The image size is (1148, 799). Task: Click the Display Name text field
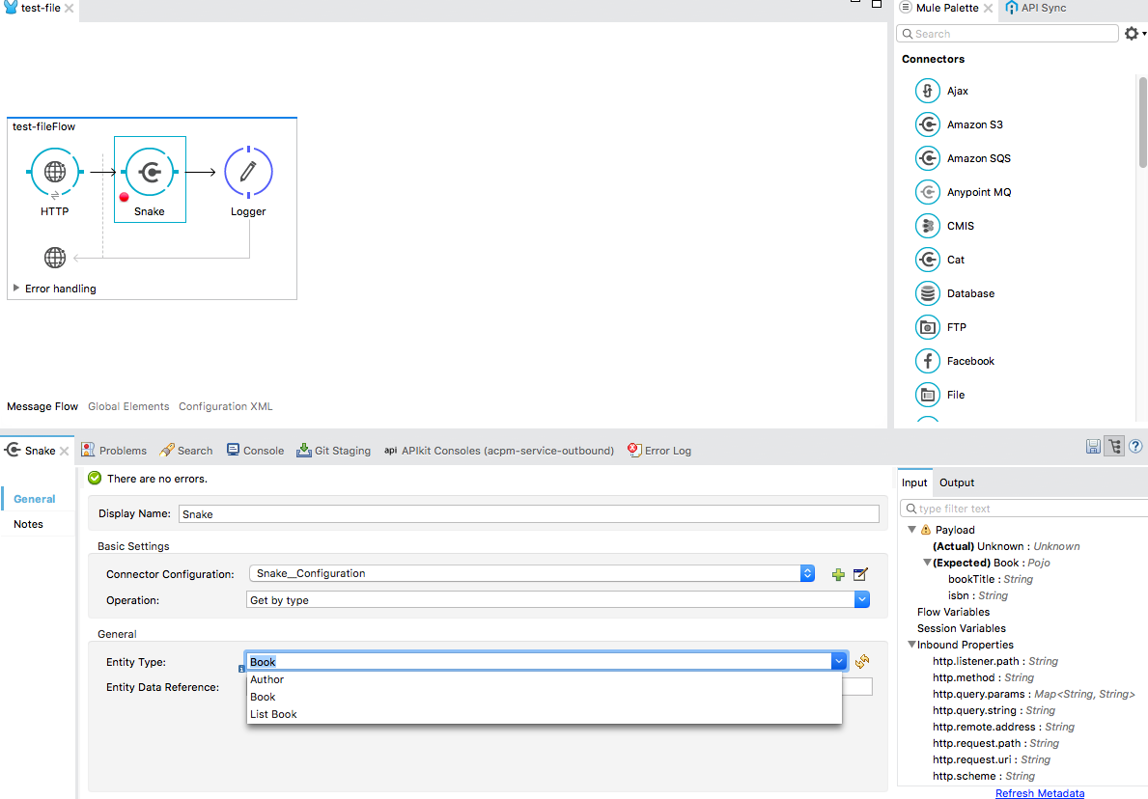click(x=528, y=514)
